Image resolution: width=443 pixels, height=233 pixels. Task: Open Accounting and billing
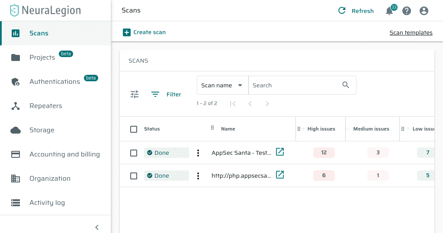[x=56, y=154]
